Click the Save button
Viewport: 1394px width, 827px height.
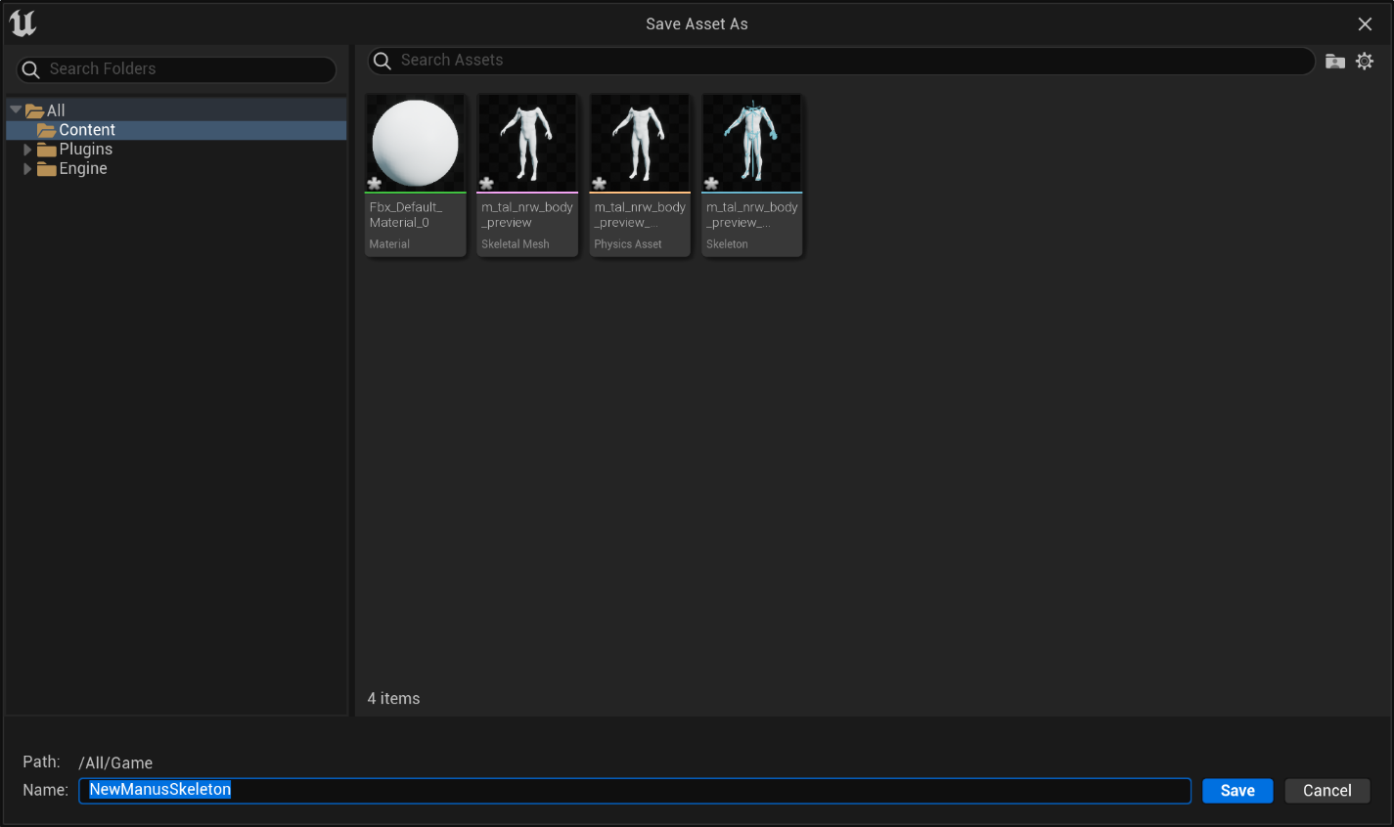click(x=1237, y=791)
